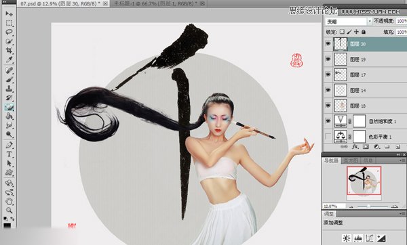This screenshot has height=245, width=407.
Task: Add a Curves adjustment
Action: point(370,238)
